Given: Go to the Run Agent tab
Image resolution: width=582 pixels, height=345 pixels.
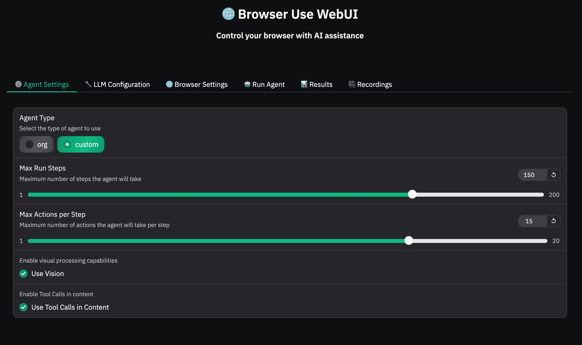Looking at the screenshot, I should click(x=264, y=84).
